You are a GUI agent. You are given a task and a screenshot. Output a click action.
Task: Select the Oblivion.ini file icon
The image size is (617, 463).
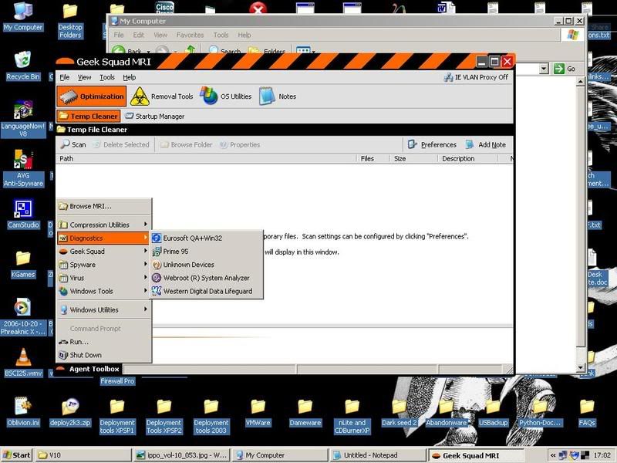[23, 412]
